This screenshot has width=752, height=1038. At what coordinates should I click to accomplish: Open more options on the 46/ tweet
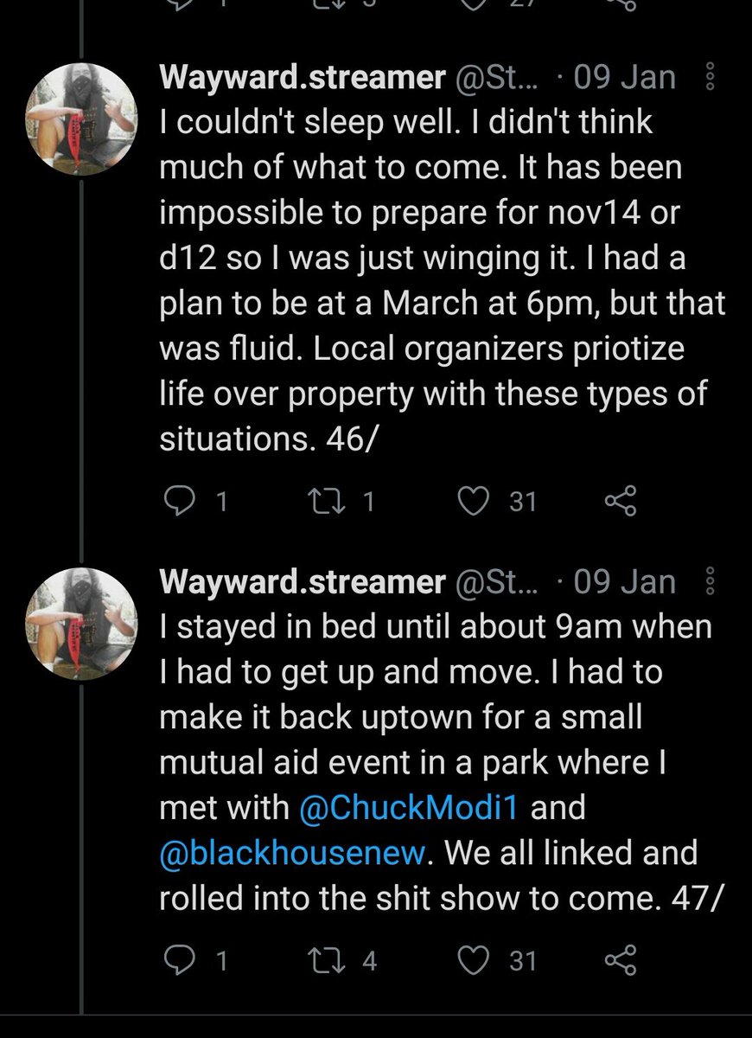(711, 79)
